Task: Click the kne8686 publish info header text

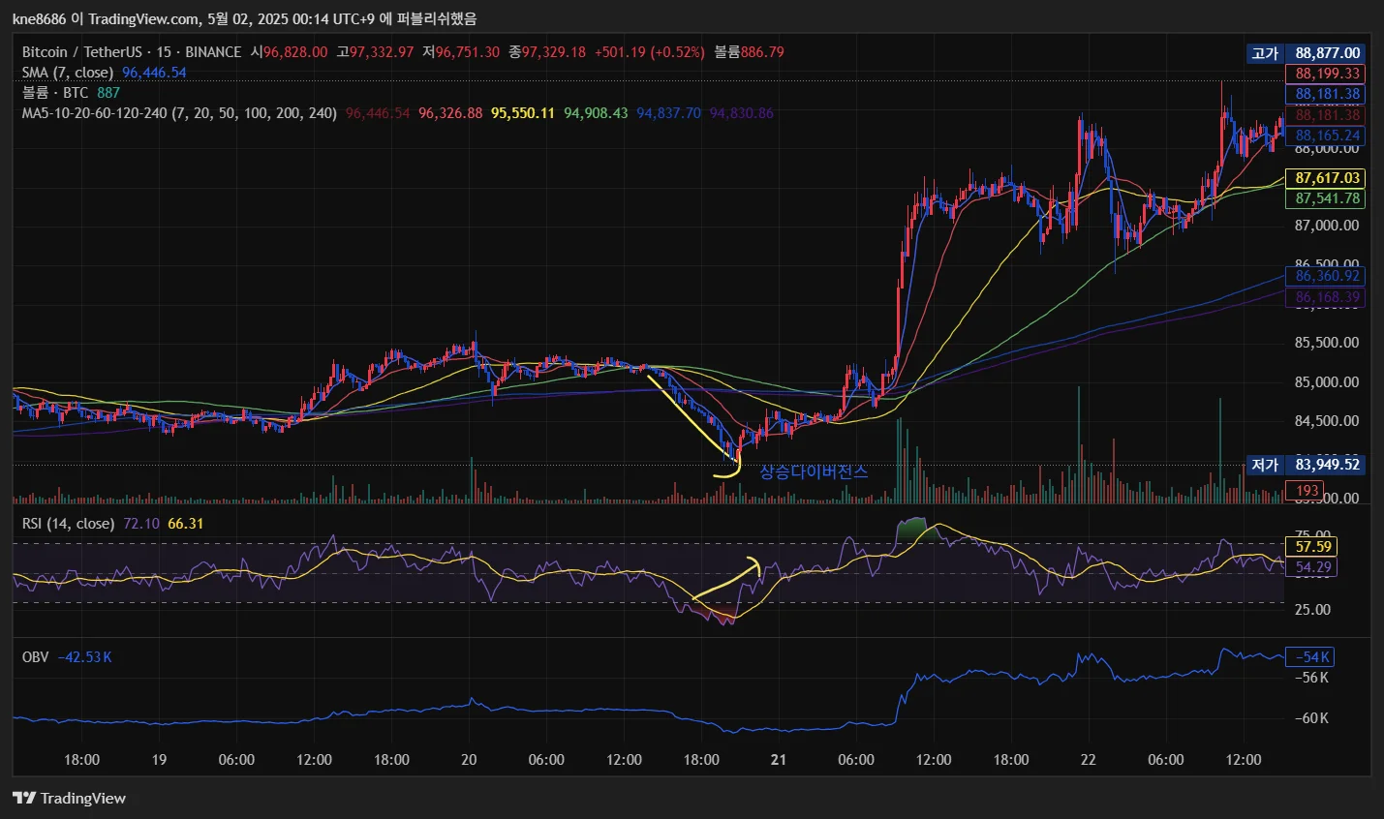Action: coord(244,18)
